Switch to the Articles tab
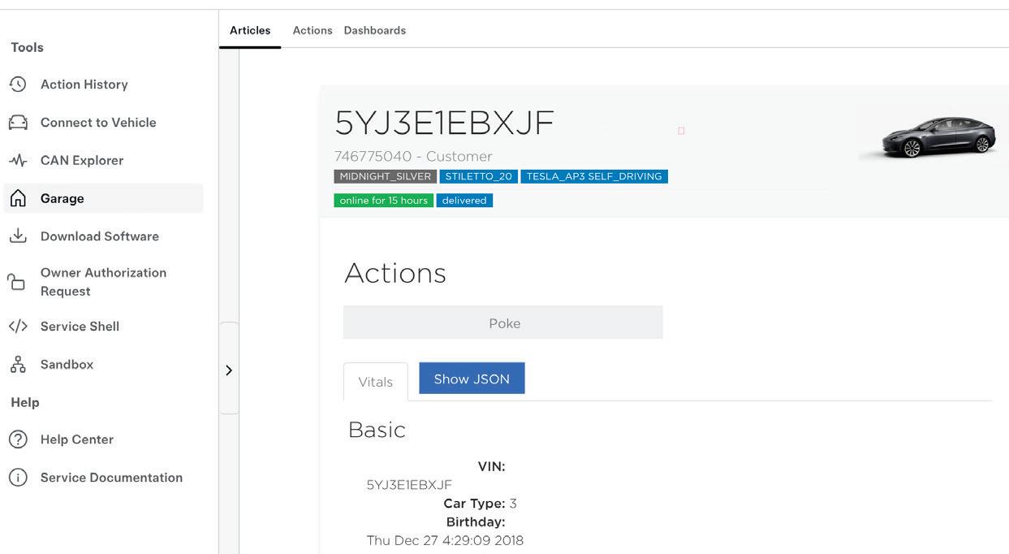Viewport: 1009px width, 554px height. click(250, 30)
